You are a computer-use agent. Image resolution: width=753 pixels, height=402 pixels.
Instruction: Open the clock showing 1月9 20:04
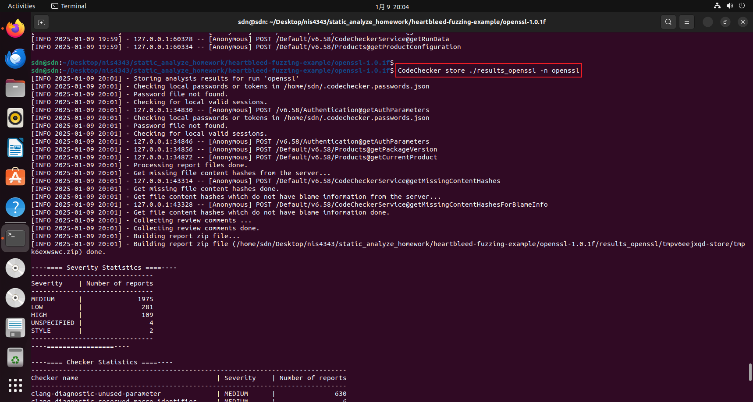click(392, 7)
